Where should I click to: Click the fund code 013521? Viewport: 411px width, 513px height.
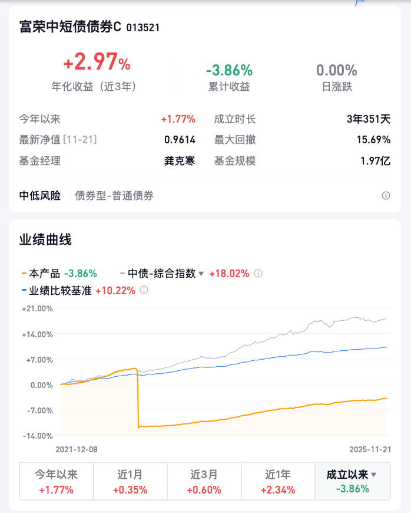click(x=143, y=28)
